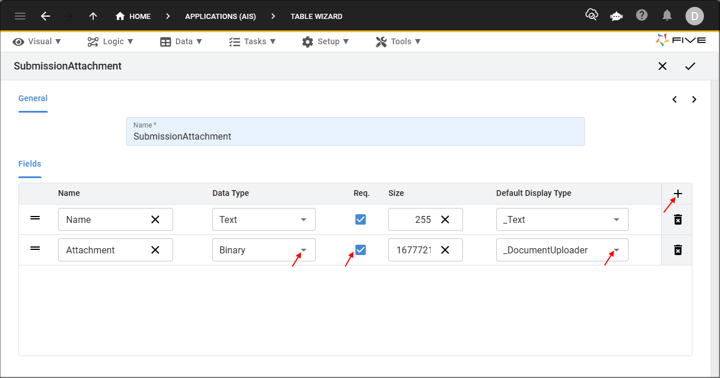Click the Tools menu item
Screen dimensions: 720x378
pos(398,41)
